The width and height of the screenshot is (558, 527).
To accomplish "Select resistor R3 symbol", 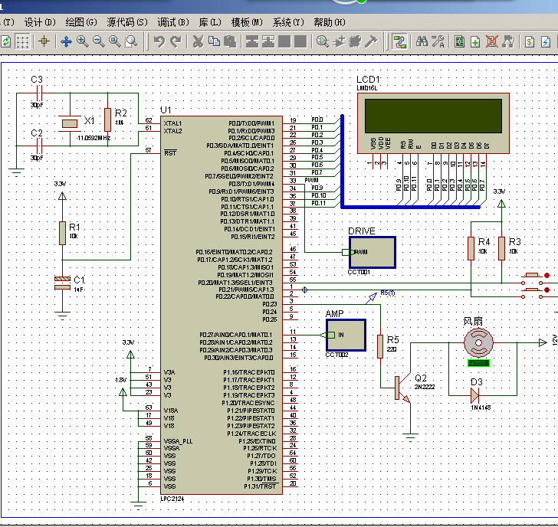I will pyautogui.click(x=501, y=249).
